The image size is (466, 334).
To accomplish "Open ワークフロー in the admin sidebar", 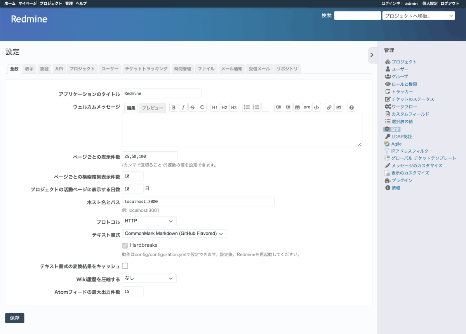I will pyautogui.click(x=404, y=107).
